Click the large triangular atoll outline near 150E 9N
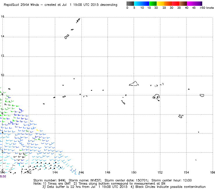The height and width of the screenshot is (189, 215). pyautogui.click(x=134, y=84)
